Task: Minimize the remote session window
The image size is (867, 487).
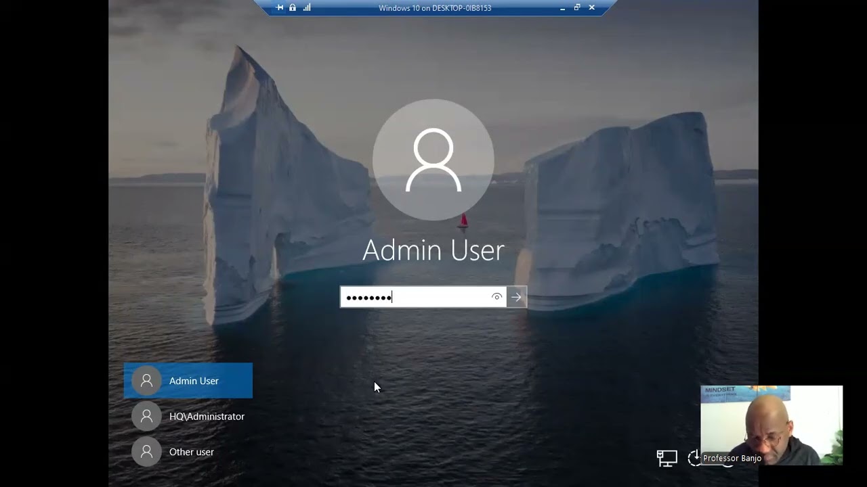Action: point(562,8)
